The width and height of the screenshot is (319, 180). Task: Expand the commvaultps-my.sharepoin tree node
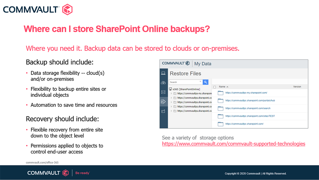(x=171, y=93)
